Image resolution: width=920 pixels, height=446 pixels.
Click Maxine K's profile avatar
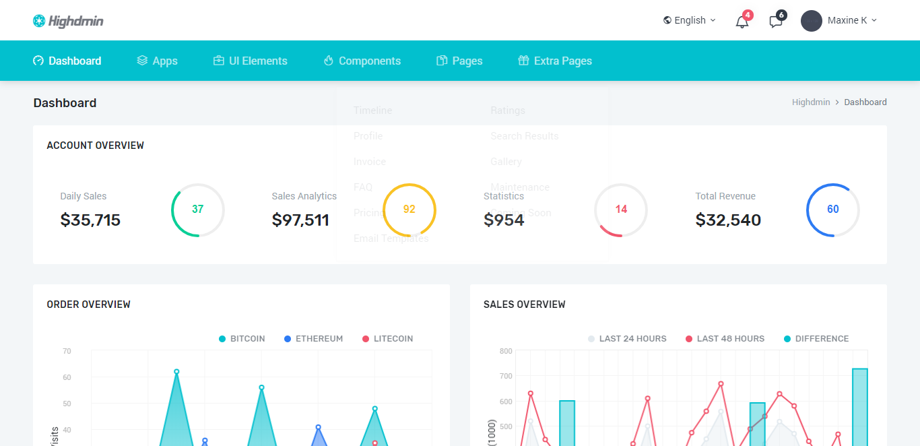[x=811, y=20]
